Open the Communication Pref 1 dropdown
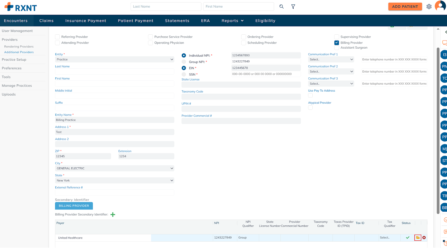447x248 pixels. [x=331, y=59]
